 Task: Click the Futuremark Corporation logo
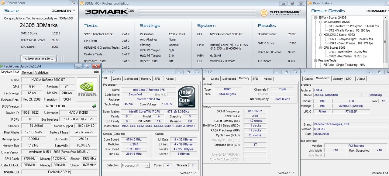[281, 13]
